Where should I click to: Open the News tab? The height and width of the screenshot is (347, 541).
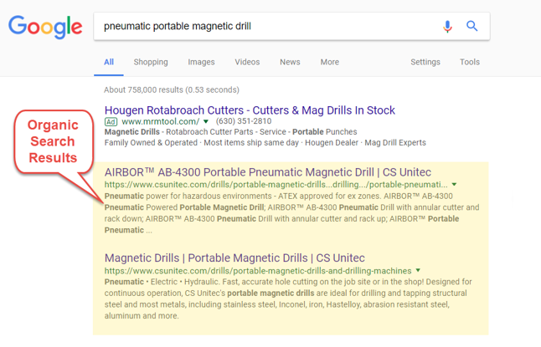290,62
